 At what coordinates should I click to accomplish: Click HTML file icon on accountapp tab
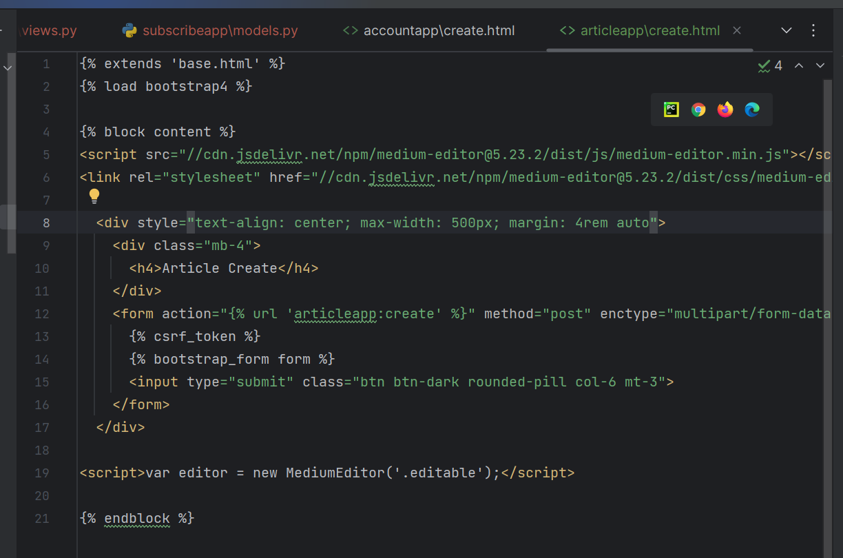[351, 30]
